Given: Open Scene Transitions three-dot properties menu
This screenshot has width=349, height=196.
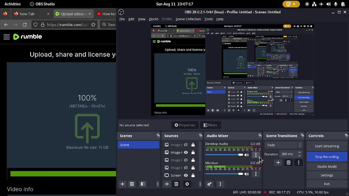Looking at the screenshot, I should point(299,163).
